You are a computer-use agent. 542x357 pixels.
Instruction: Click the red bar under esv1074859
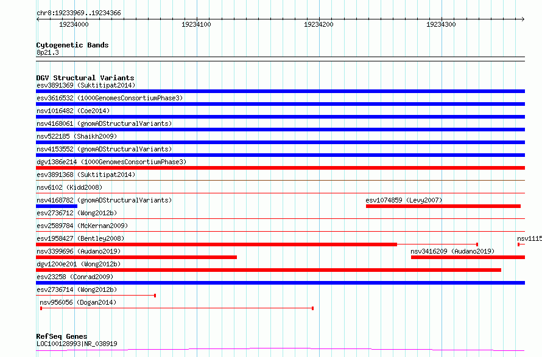point(443,206)
